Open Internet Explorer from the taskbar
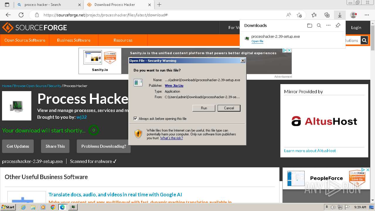Image resolution: width=375 pixels, height=211 pixels. point(23,207)
